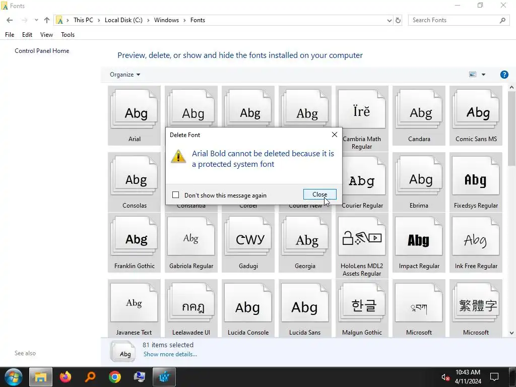Refresh the Fonts folder view
The image size is (516, 387).
tap(398, 20)
